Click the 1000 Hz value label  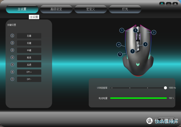[172, 88]
